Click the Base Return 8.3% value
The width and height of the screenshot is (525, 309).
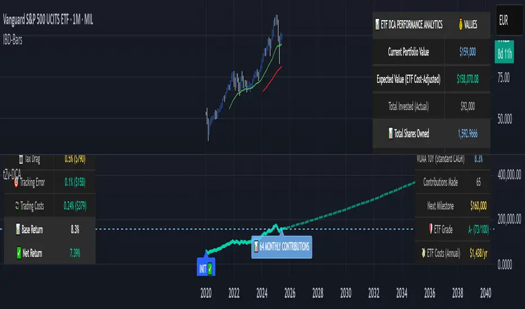tap(75, 229)
